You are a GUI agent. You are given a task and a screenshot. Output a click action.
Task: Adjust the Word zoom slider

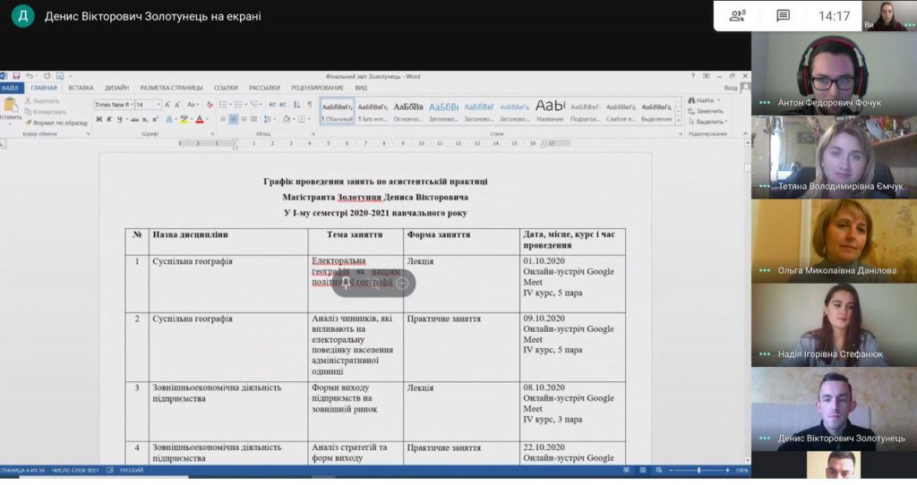coord(698,470)
